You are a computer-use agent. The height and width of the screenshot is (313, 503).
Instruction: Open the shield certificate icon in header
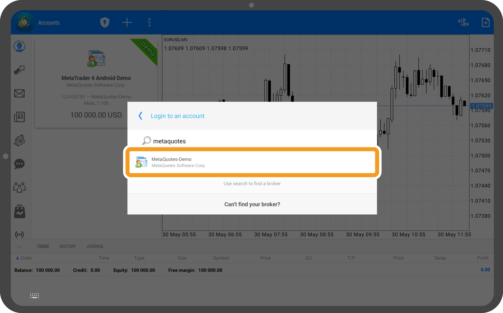pyautogui.click(x=105, y=22)
